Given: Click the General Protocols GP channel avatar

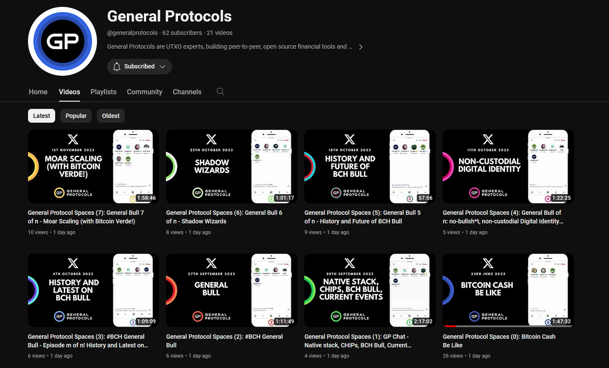Looking at the screenshot, I should 62,41.
